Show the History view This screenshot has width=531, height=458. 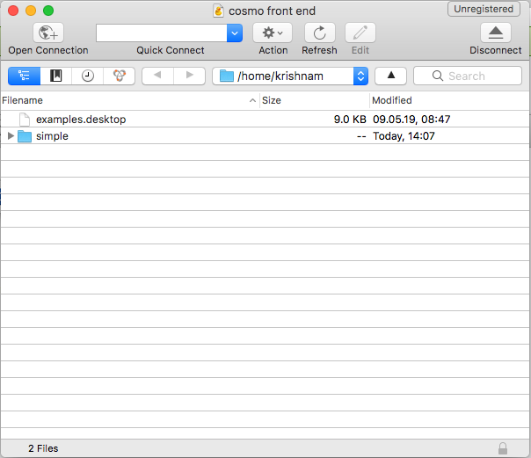tap(88, 76)
